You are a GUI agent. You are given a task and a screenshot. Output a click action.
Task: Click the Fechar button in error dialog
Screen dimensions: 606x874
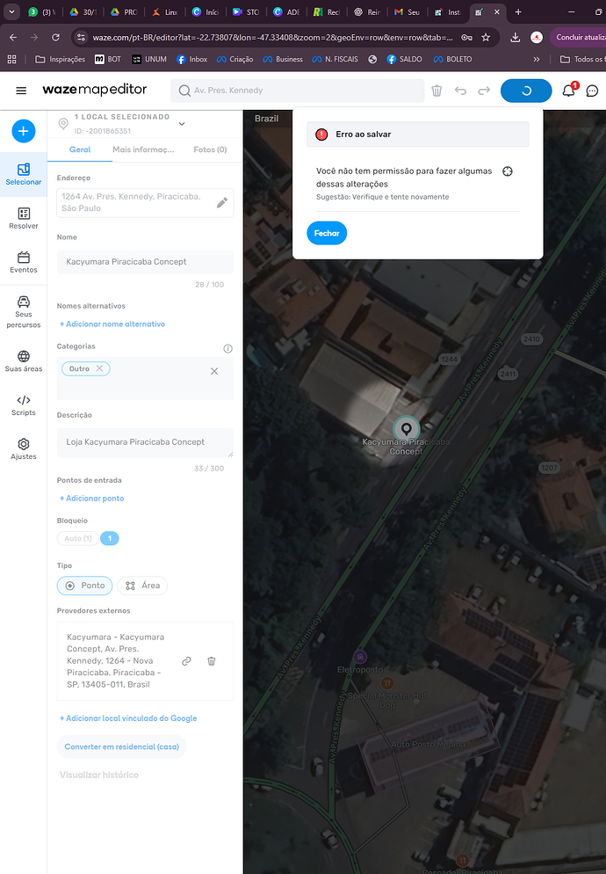pyautogui.click(x=327, y=233)
